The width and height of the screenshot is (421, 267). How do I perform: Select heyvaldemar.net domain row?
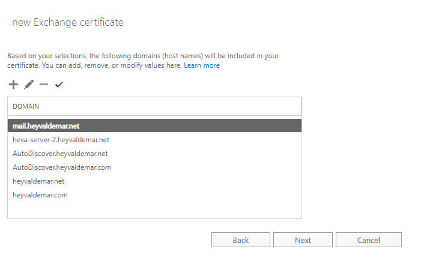click(155, 181)
